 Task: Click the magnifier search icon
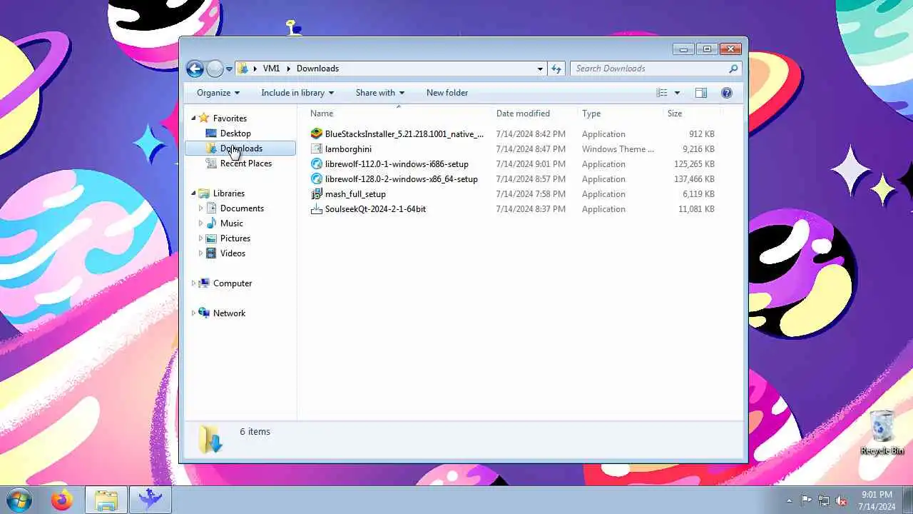pos(733,69)
